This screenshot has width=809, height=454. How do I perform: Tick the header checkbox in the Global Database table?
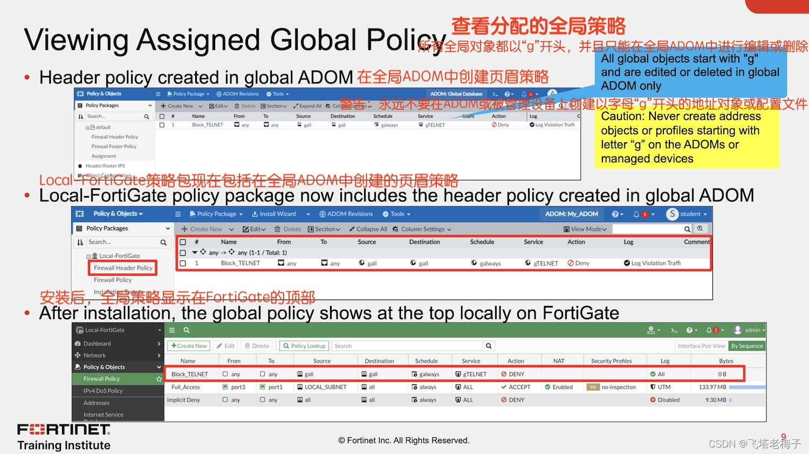point(162,116)
